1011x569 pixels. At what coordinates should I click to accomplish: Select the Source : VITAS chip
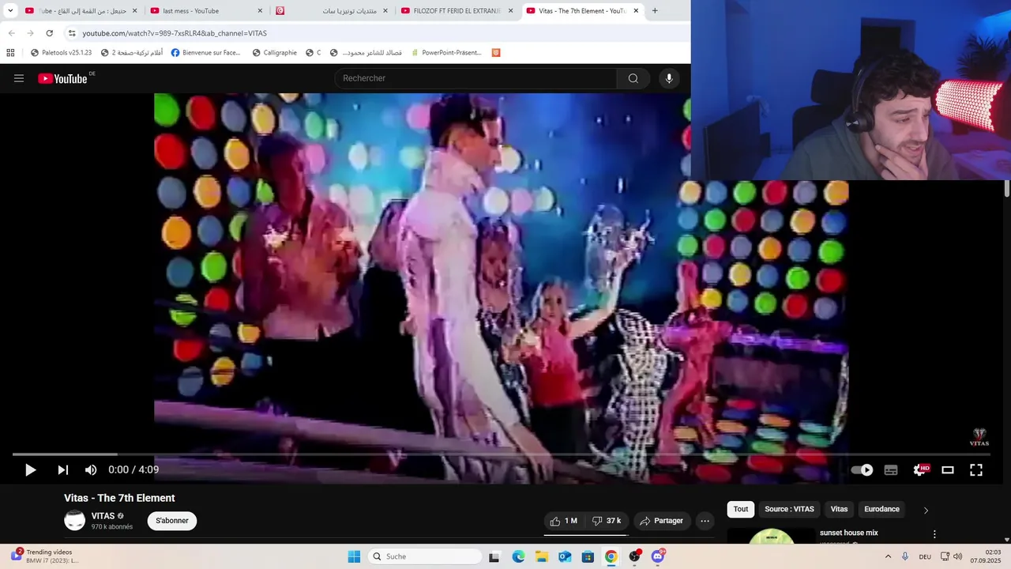point(789,509)
